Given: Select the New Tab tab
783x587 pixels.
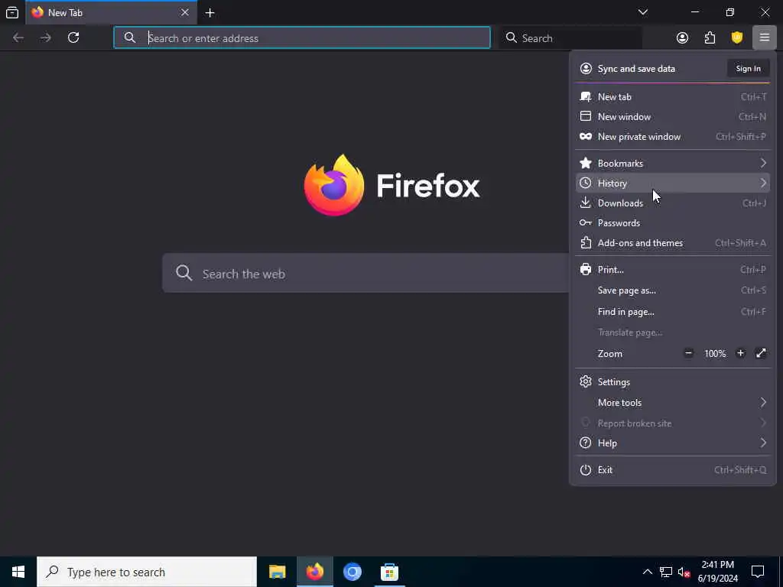Looking at the screenshot, I should (111, 12).
